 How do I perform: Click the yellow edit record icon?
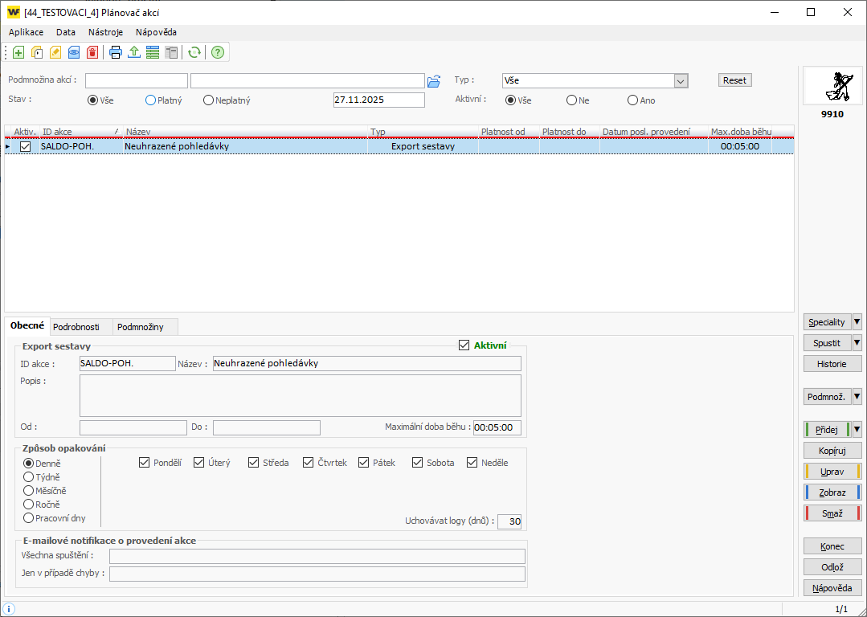point(55,53)
